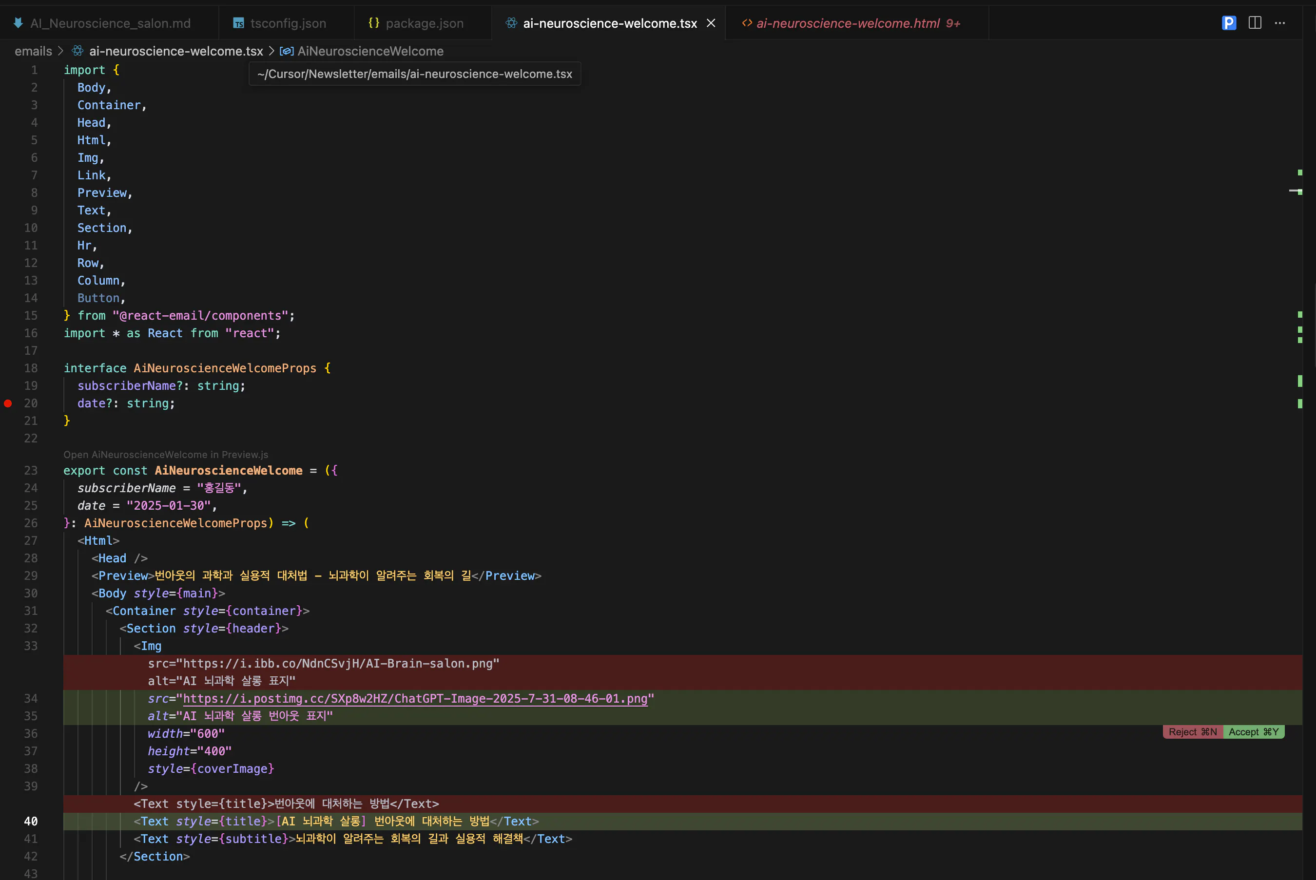Expand the AiNeuroscienceWelcome breadcrumb symbol
The image size is (1316, 880).
click(370, 51)
